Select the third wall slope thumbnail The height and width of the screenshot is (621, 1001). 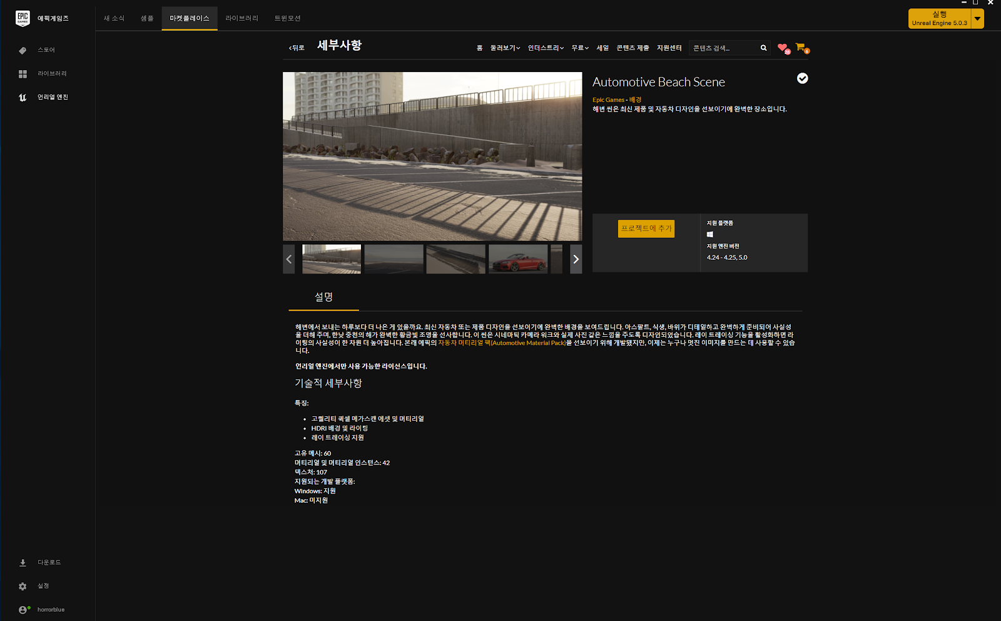click(455, 259)
